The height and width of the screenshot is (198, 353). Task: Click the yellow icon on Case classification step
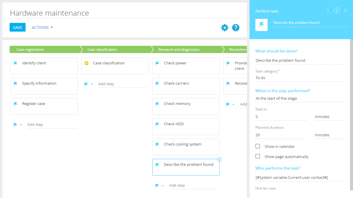pyautogui.click(x=87, y=63)
